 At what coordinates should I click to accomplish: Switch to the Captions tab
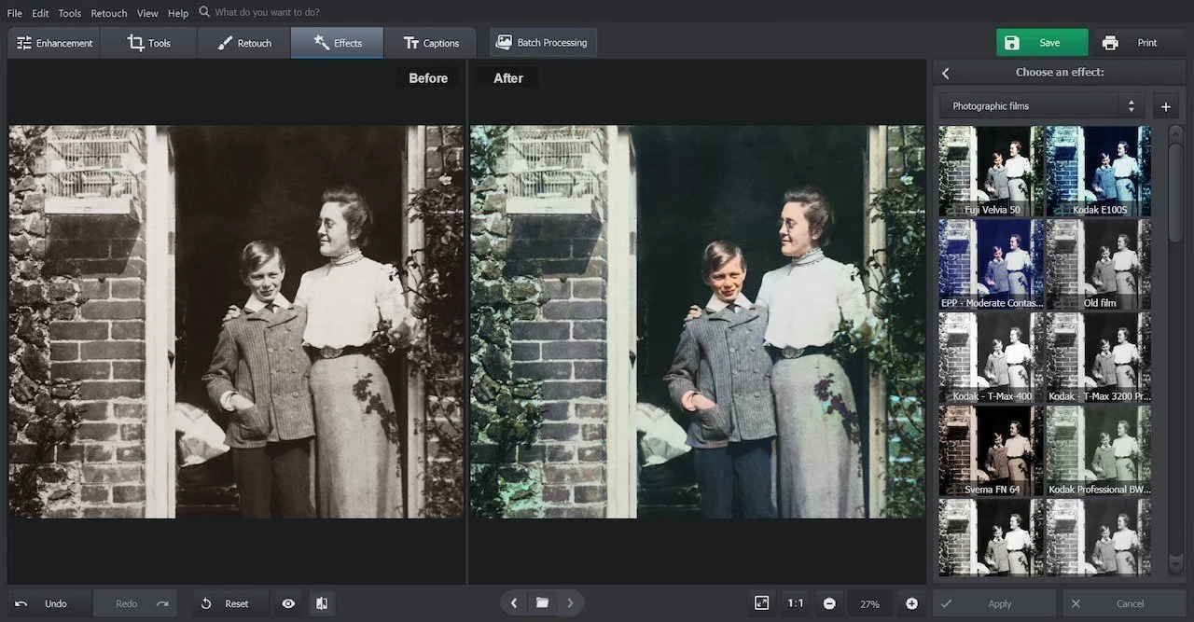(x=430, y=43)
